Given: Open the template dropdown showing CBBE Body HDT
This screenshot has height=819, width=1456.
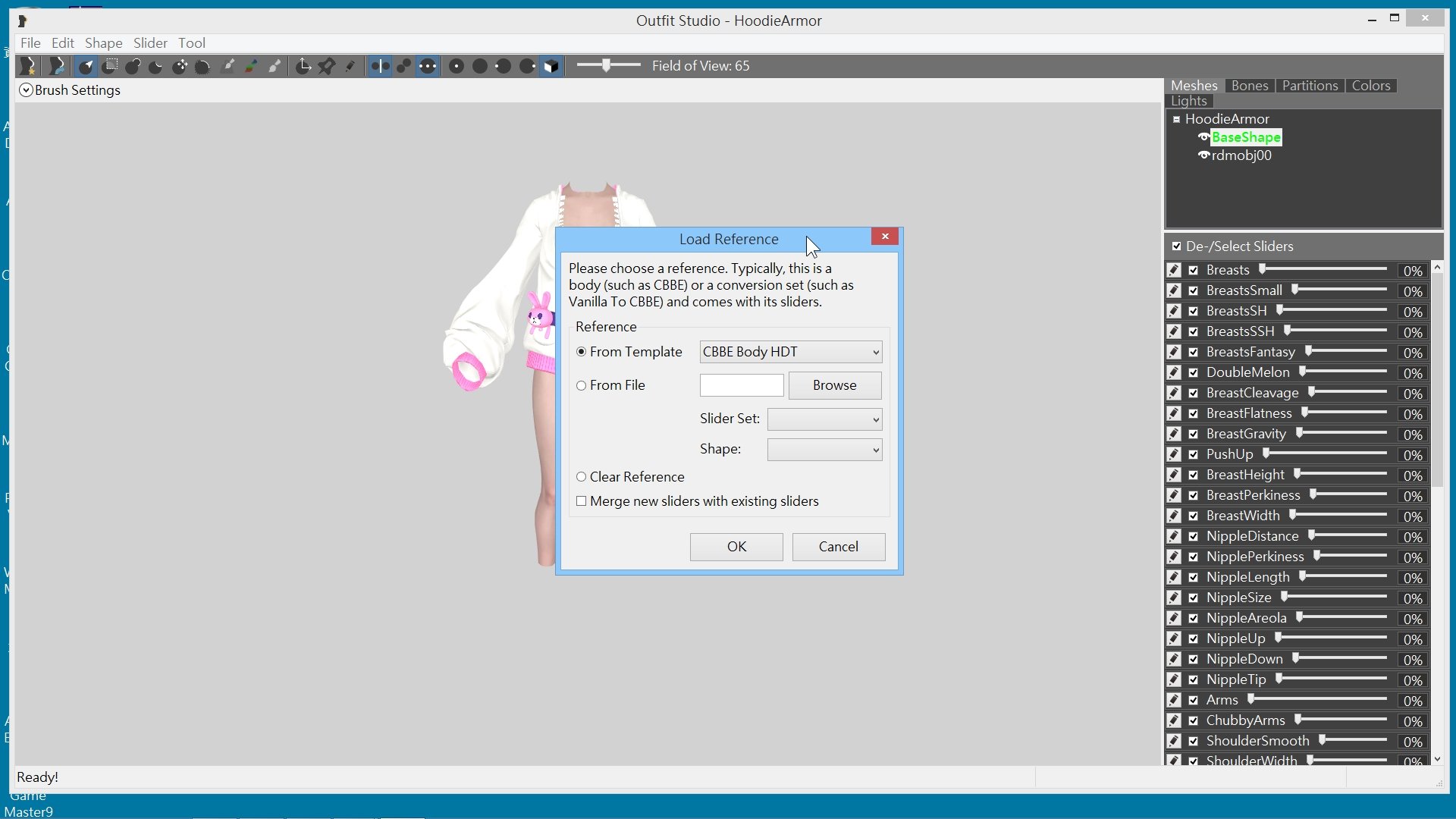Looking at the screenshot, I should [791, 352].
